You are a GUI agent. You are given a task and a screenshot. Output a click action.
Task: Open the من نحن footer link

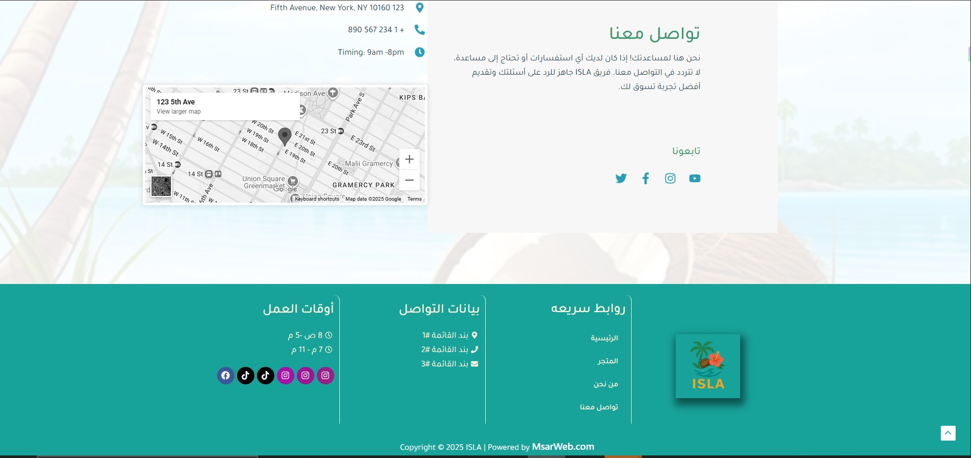[606, 384]
